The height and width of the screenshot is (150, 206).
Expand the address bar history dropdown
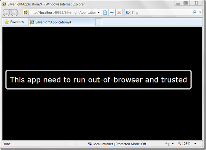(x=99, y=12)
